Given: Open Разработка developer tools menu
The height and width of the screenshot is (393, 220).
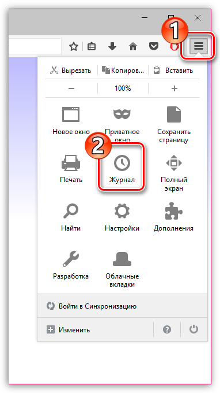Looking at the screenshot, I should pos(71,266).
